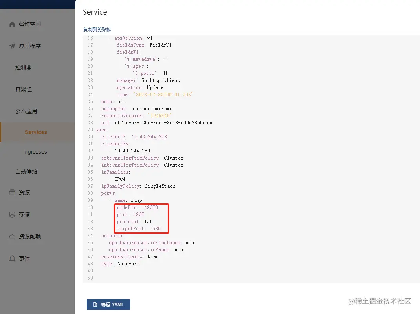Click the type: NodePort line
This screenshot has height=314, width=420.
120,264
